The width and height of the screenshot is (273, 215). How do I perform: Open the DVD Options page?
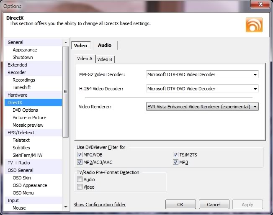coord(33,110)
